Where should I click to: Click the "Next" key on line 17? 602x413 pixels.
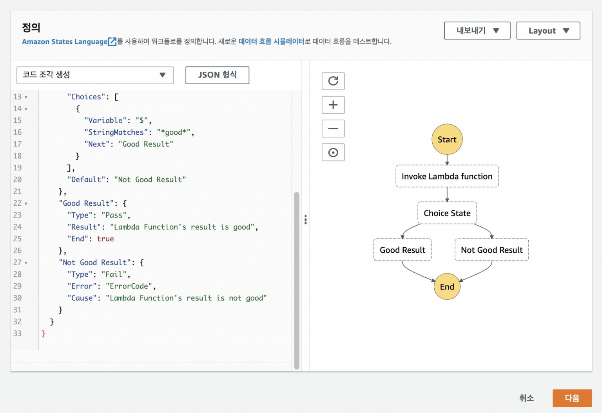97,144
